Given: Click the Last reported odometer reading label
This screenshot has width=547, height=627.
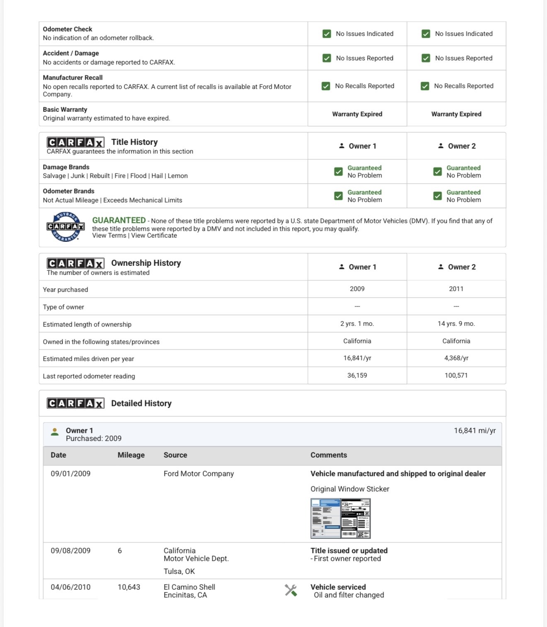Looking at the screenshot, I should (x=89, y=376).
